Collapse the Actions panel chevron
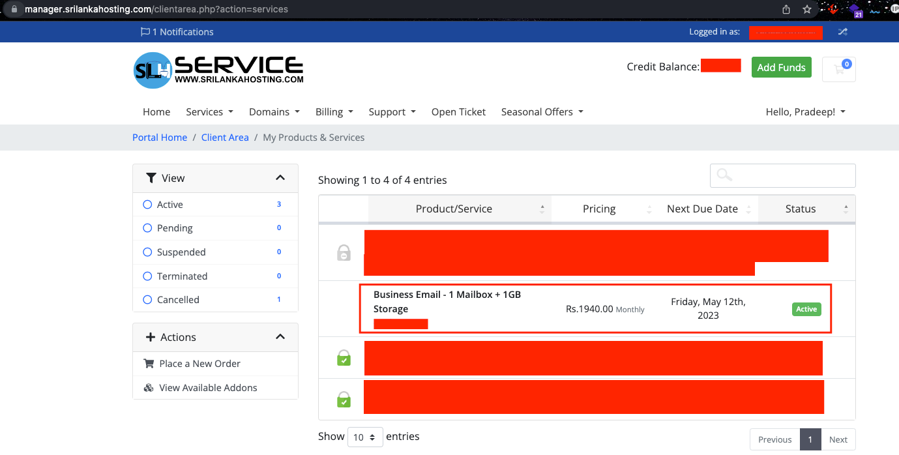The height and width of the screenshot is (455, 899). click(x=280, y=337)
